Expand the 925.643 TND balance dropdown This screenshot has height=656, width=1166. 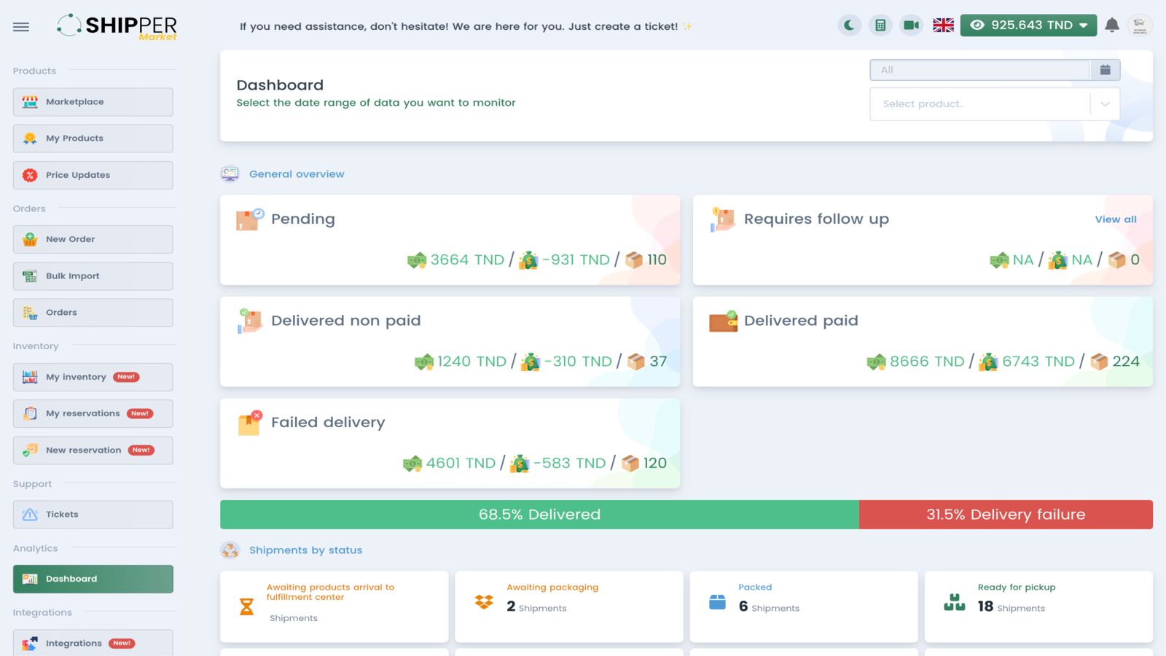(x=1028, y=25)
